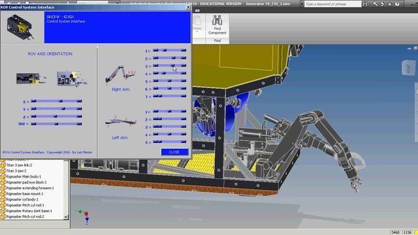This screenshot has width=418, height=235.
Task: Click the browser scrollbar down arrow
Action: click(66, 217)
